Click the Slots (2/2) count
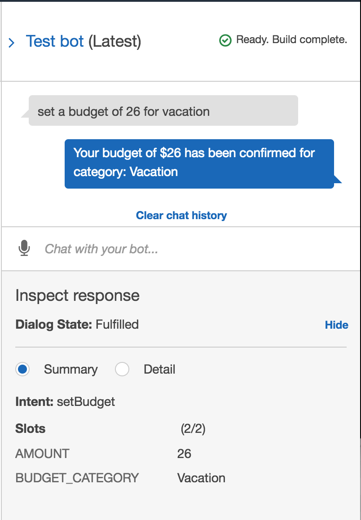The image size is (361, 520). coord(193,429)
